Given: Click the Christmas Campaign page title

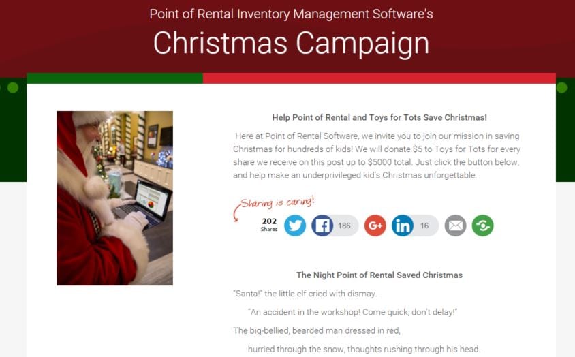Looking at the screenshot, I should [x=291, y=44].
